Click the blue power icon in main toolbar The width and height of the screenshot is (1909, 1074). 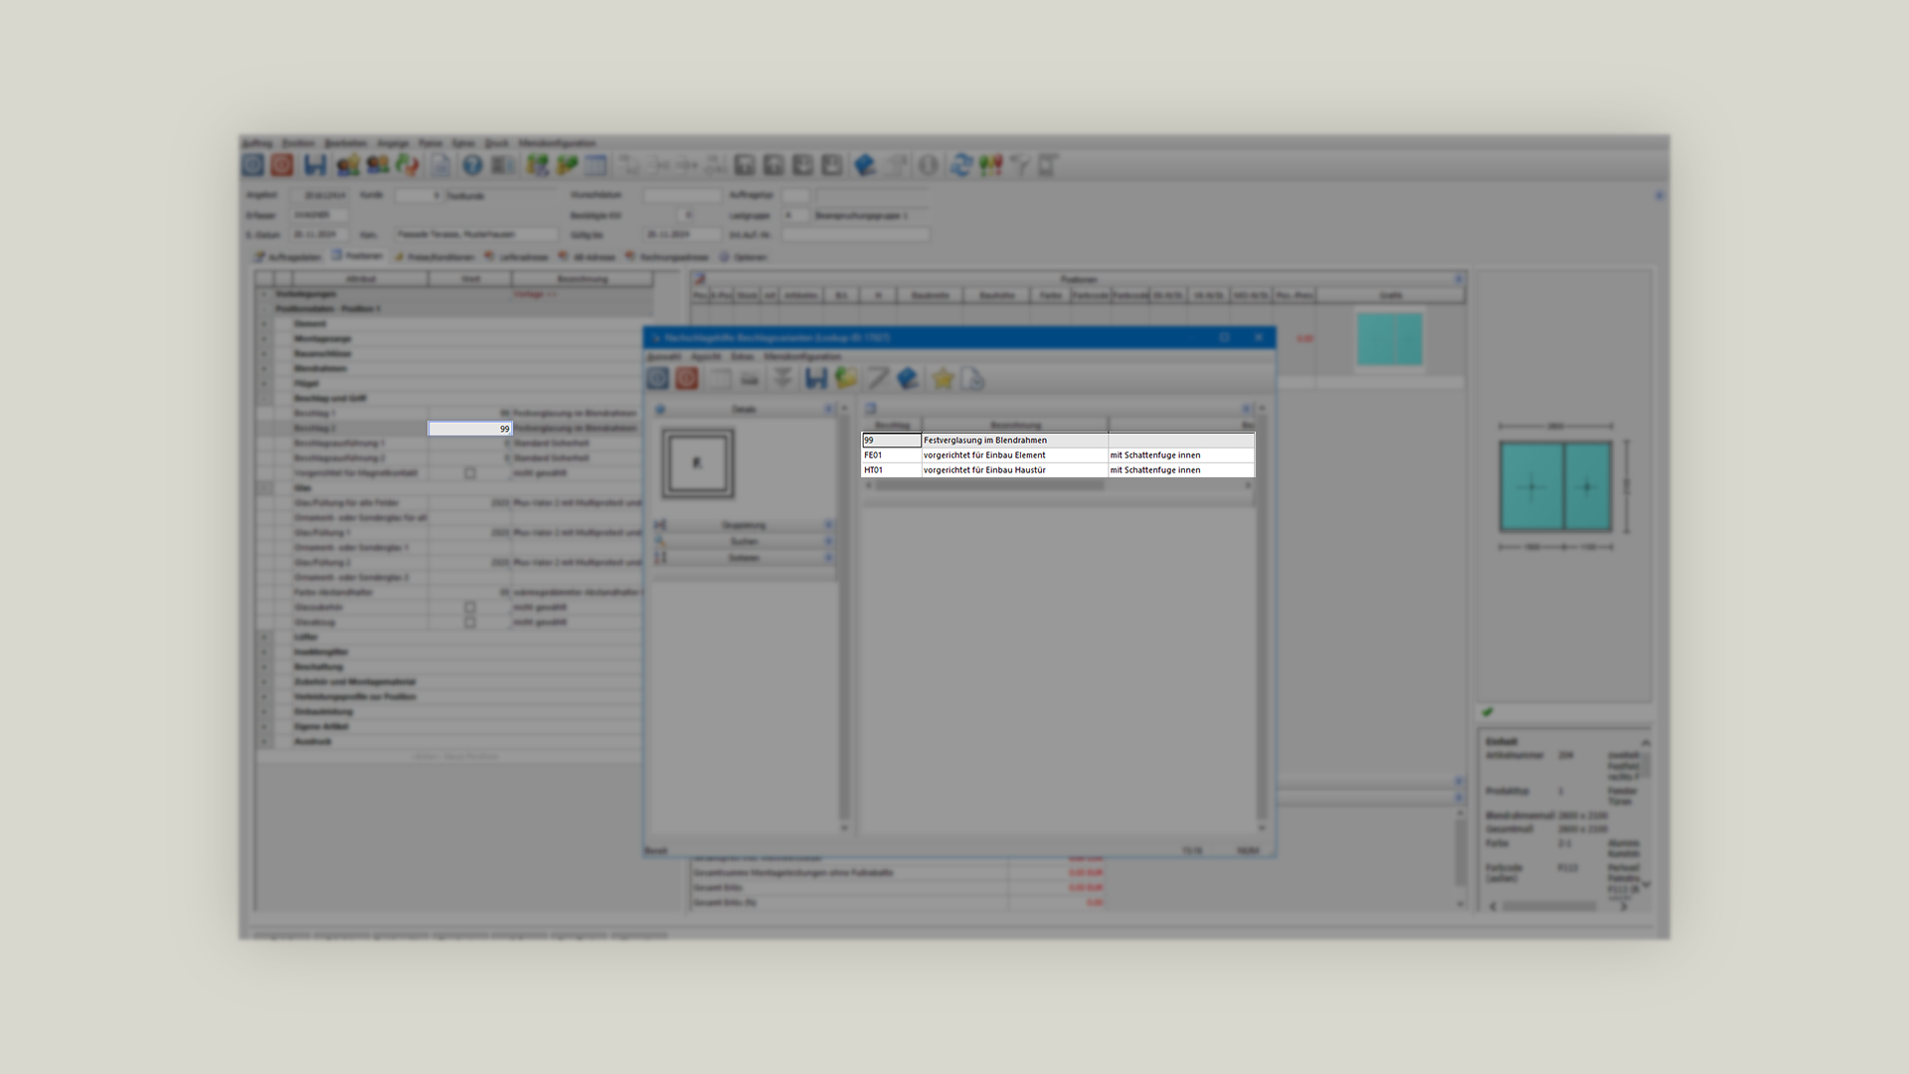point(254,165)
